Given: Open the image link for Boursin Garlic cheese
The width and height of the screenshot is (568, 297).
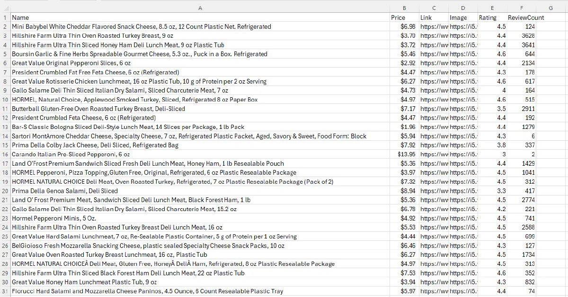Looking at the screenshot, I should pos(461,54).
